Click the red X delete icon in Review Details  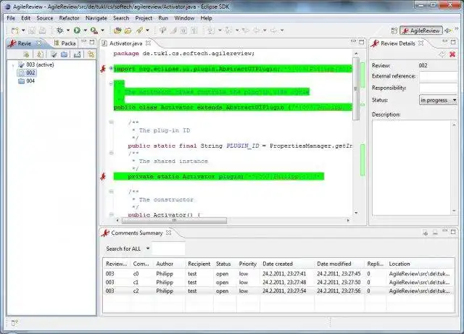click(452, 54)
